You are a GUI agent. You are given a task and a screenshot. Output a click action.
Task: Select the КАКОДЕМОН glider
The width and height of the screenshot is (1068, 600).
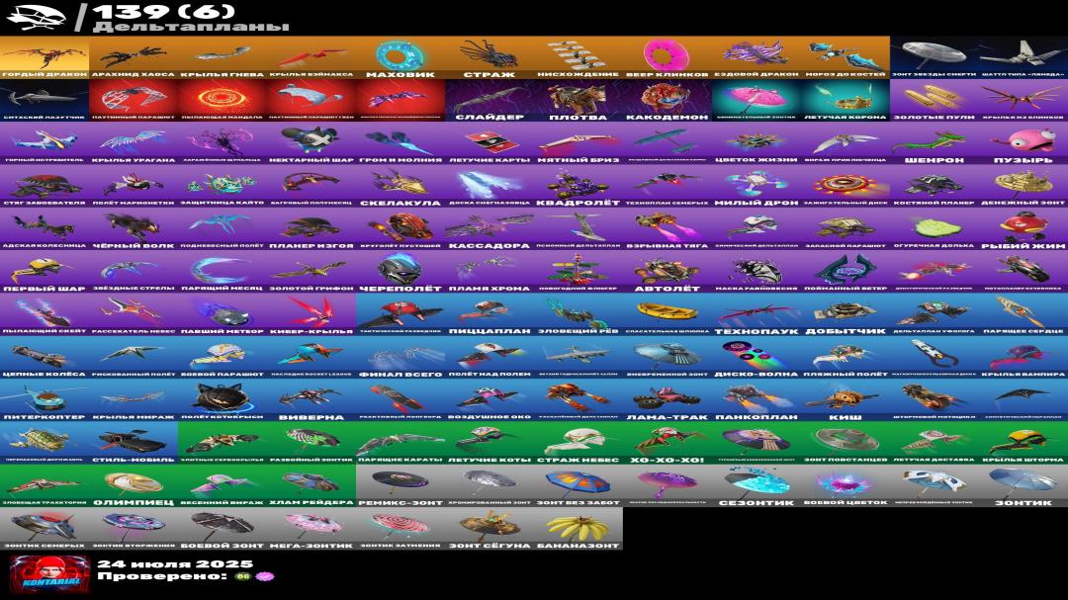(x=667, y=101)
